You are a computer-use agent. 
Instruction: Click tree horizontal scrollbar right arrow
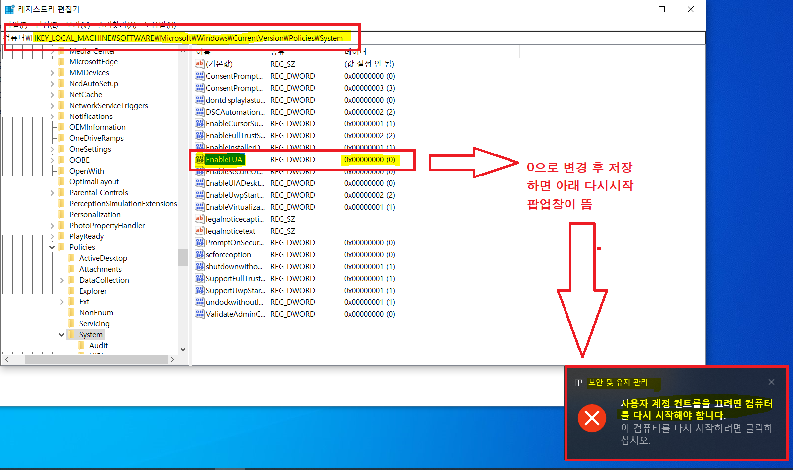coord(172,359)
